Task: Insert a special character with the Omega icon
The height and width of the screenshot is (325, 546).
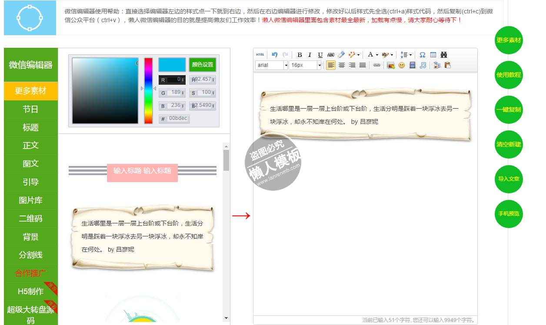Action: (423, 55)
